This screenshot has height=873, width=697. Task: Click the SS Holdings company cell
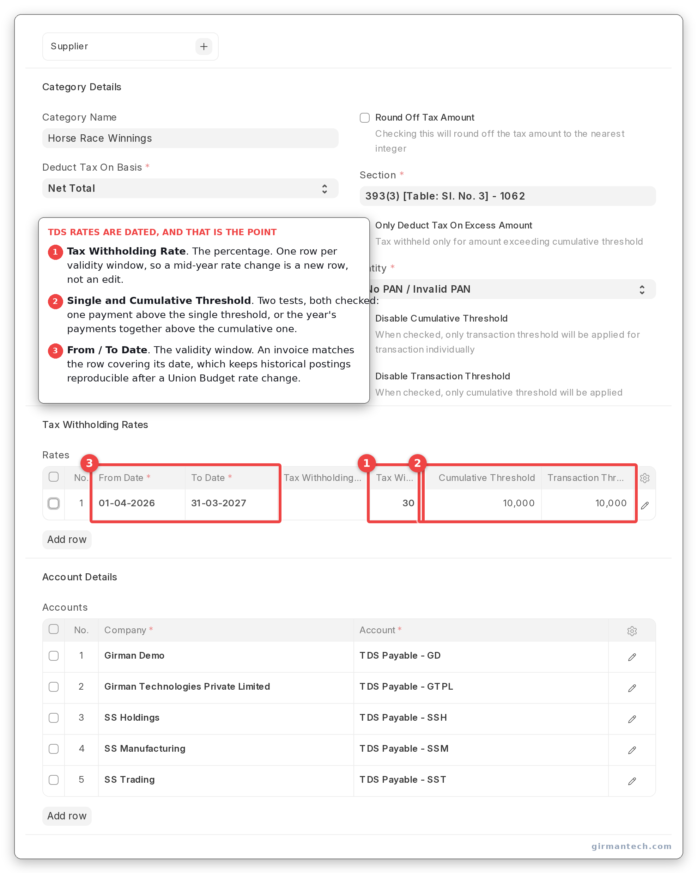click(x=226, y=718)
